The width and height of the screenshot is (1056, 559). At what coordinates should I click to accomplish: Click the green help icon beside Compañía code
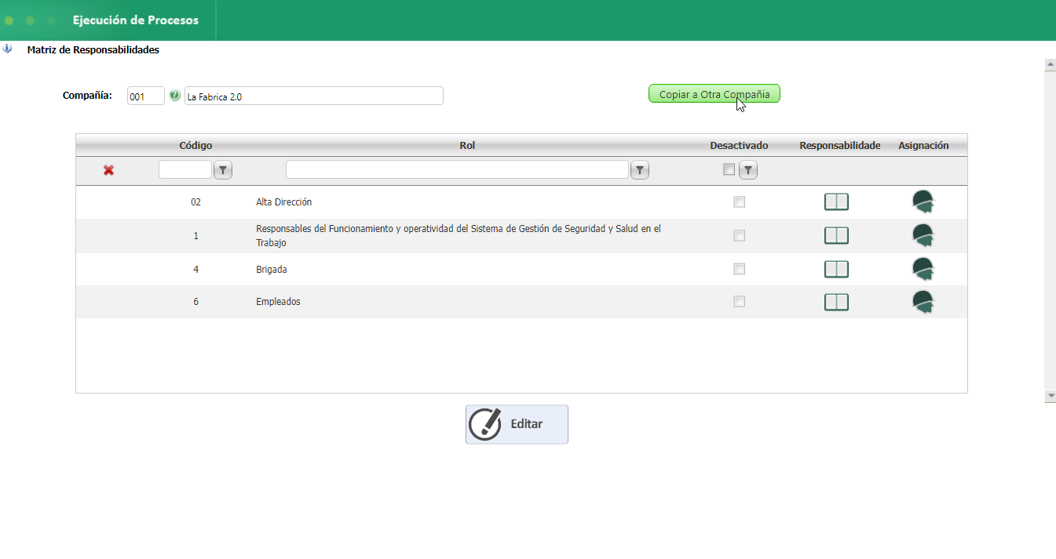click(x=174, y=95)
